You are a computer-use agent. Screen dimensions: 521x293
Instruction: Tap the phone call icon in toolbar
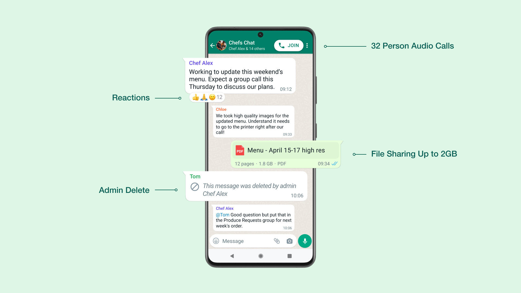[283, 45]
